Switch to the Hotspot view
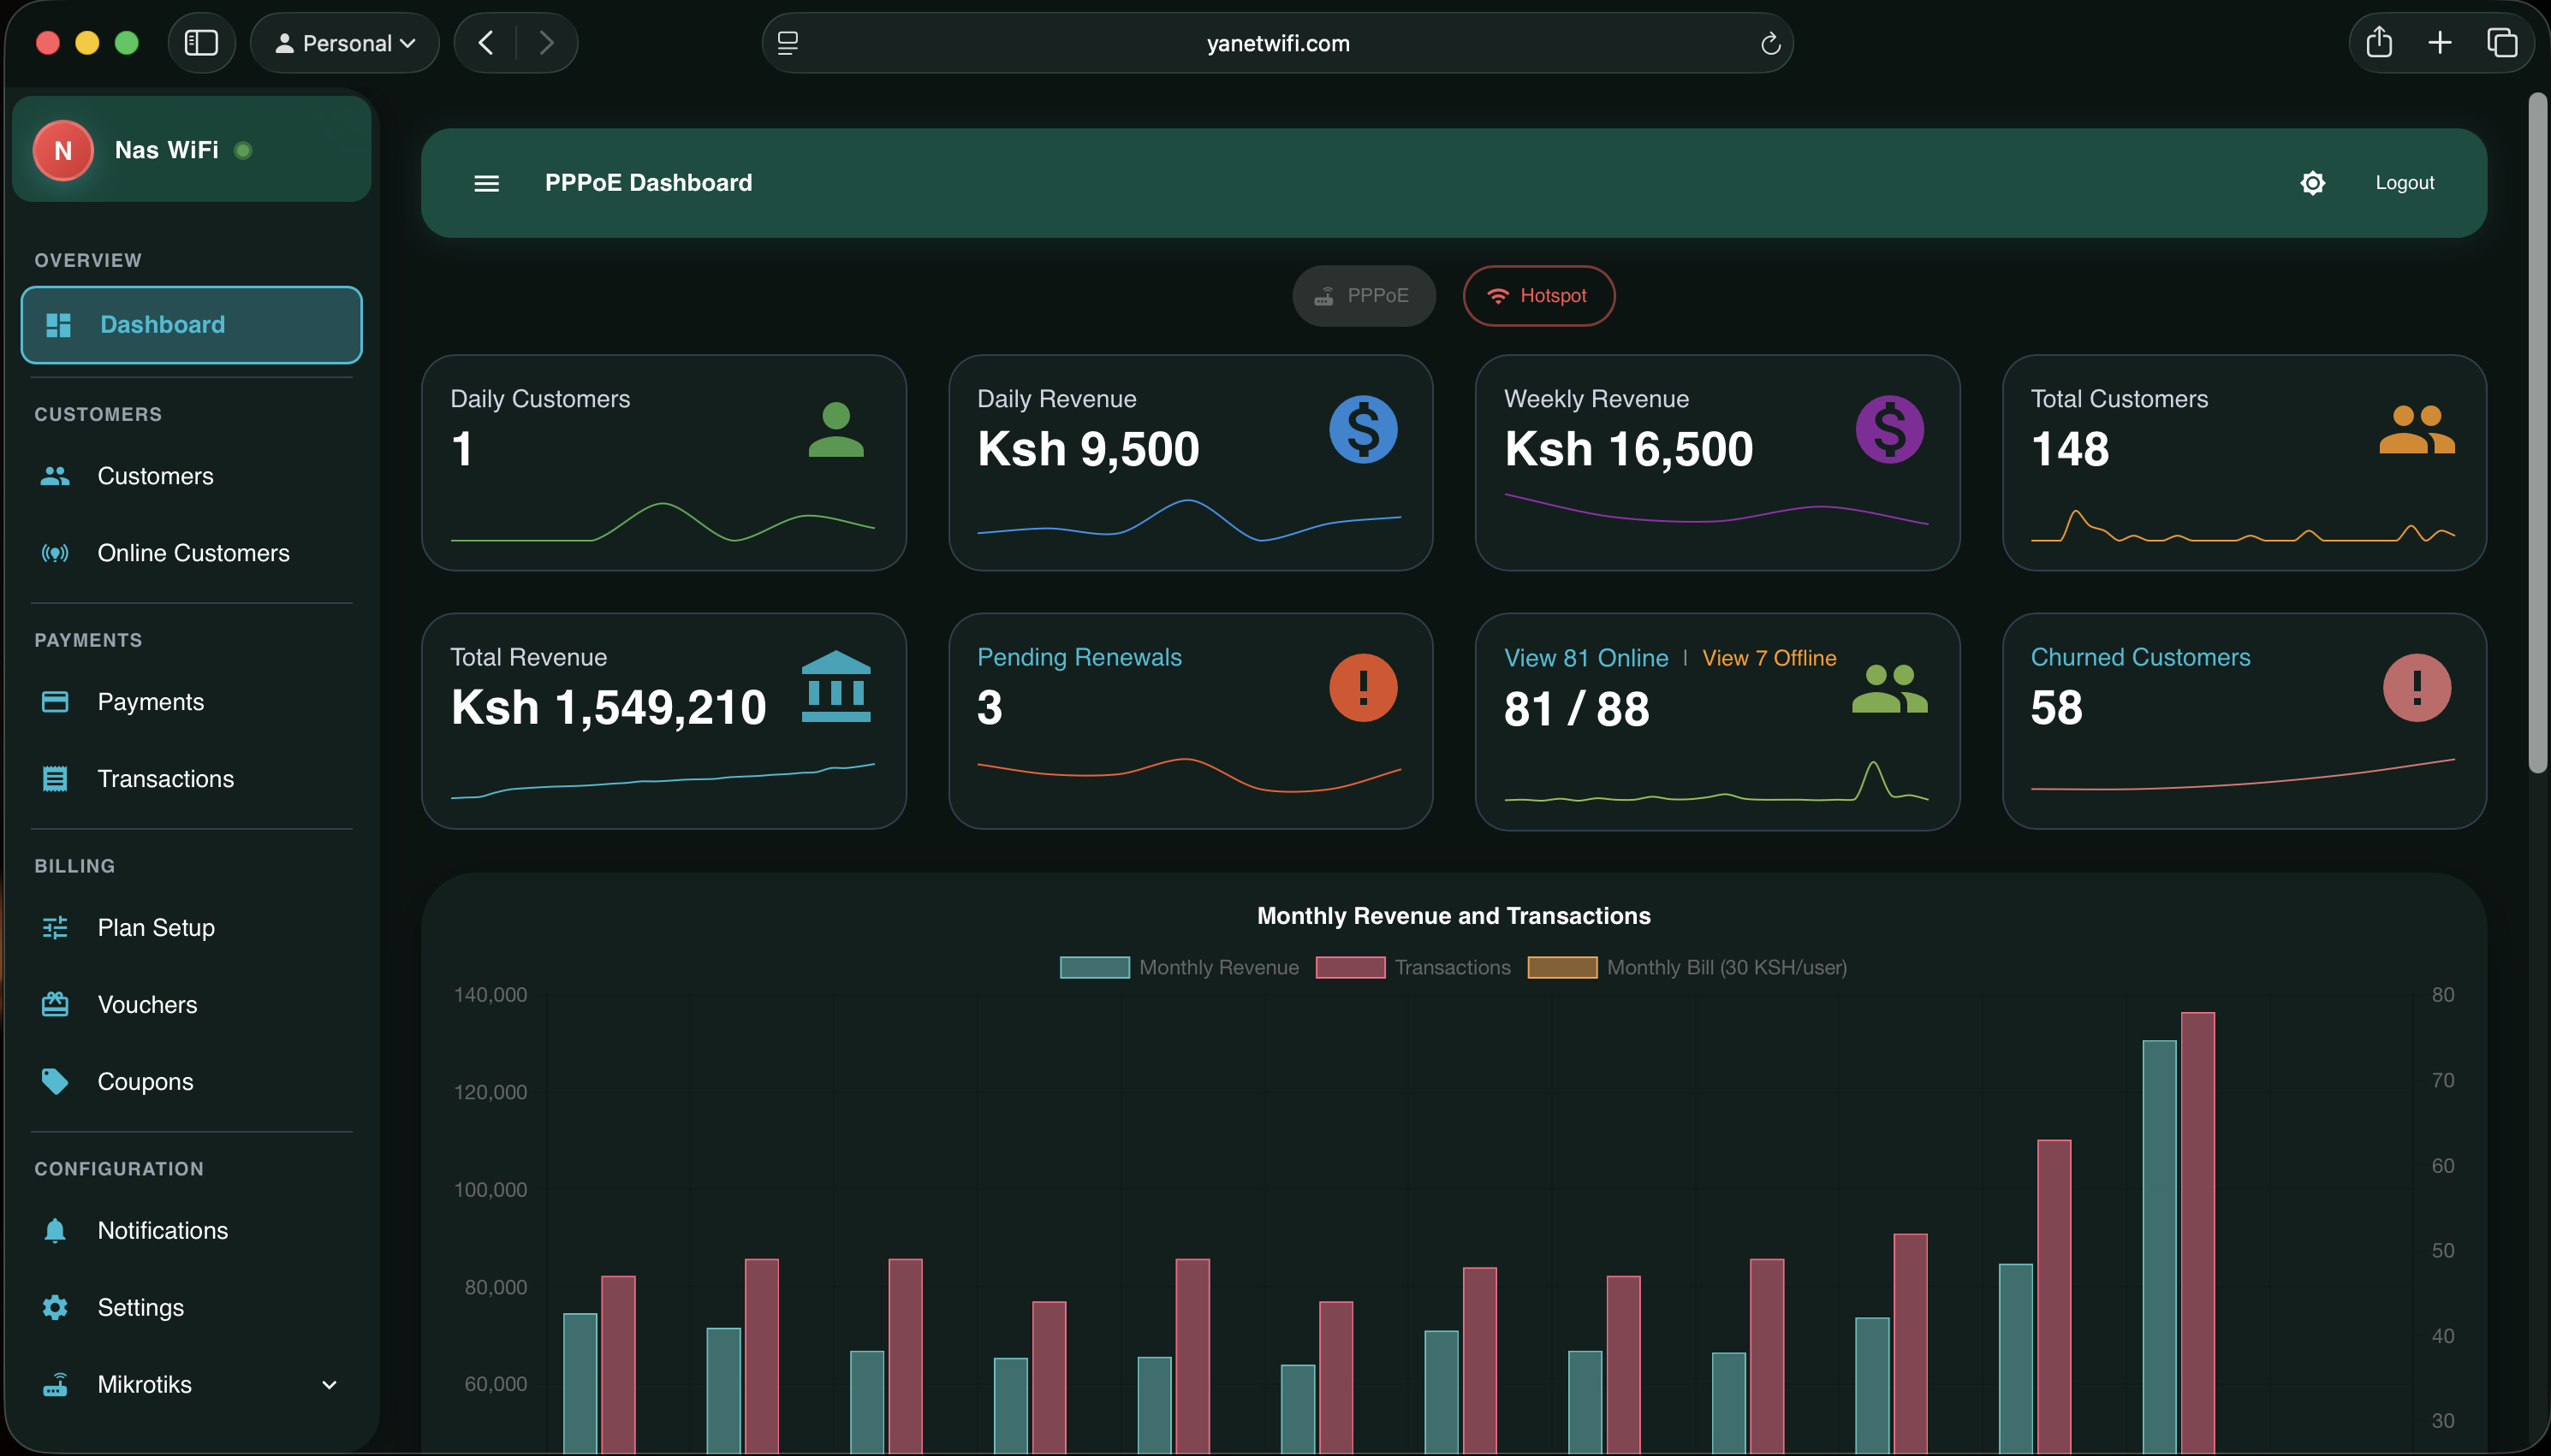 point(1537,295)
